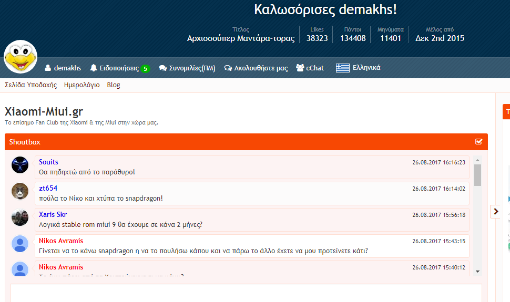Go to the Ημερολόγιο calendar page
This screenshot has height=302, width=510.
[x=81, y=85]
